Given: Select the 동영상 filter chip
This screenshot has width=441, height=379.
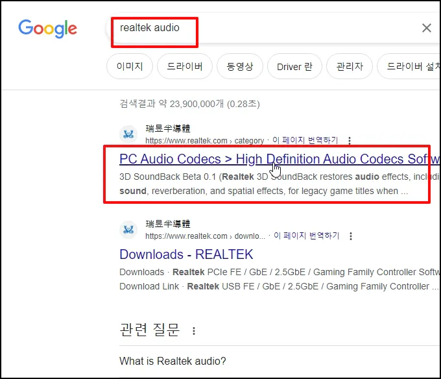Looking at the screenshot, I should coord(239,66).
